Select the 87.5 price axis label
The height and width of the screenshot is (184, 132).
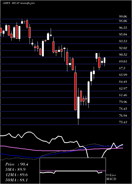point(122,68)
